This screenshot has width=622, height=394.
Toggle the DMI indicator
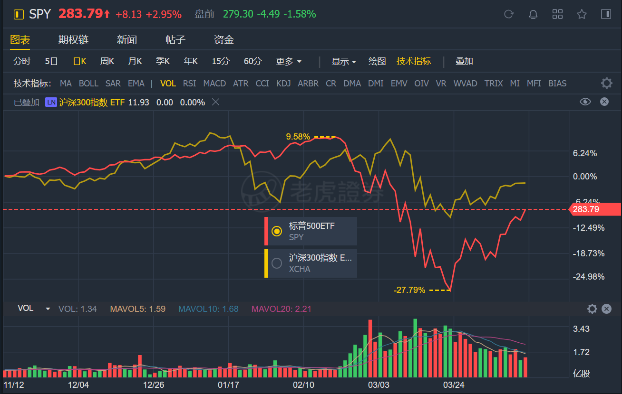[376, 84]
